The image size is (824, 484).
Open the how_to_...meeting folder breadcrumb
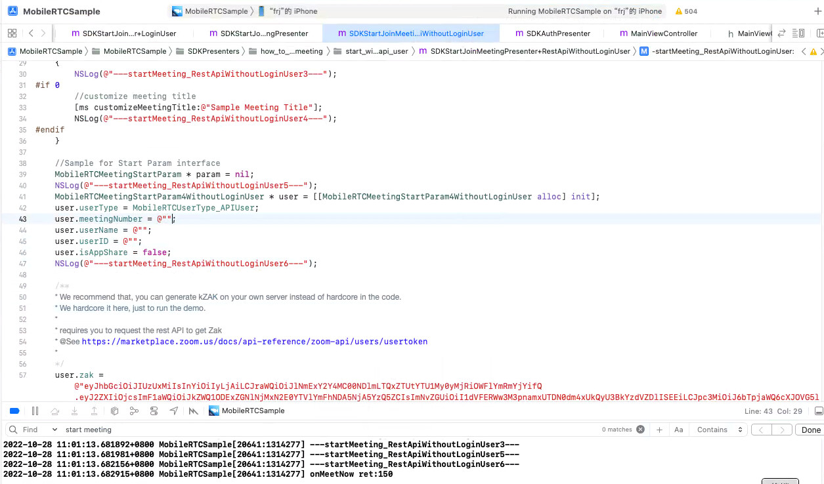pos(286,51)
